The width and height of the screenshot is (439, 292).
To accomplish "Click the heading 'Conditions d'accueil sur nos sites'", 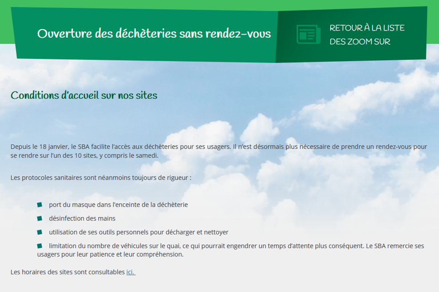I will (x=84, y=95).
